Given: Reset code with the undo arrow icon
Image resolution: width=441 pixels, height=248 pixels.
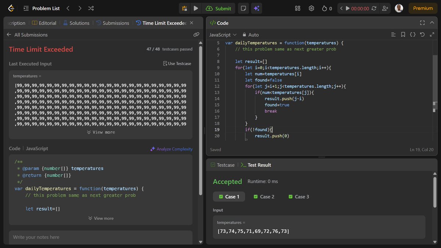Looking at the screenshot, I should (422, 34).
